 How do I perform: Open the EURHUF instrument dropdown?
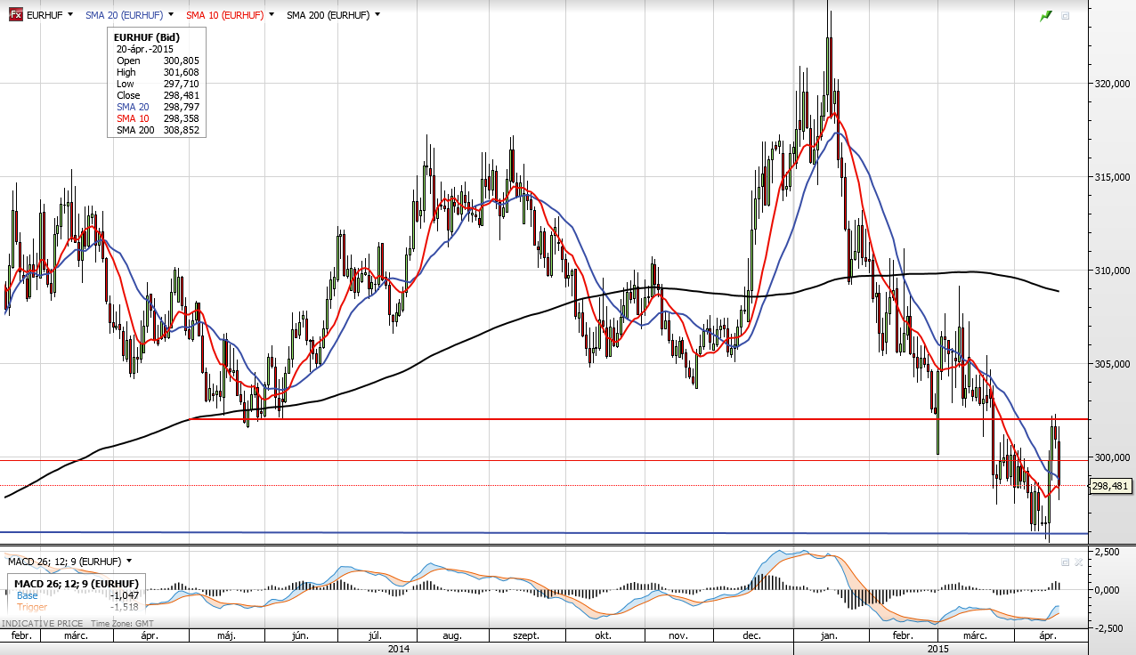point(69,15)
